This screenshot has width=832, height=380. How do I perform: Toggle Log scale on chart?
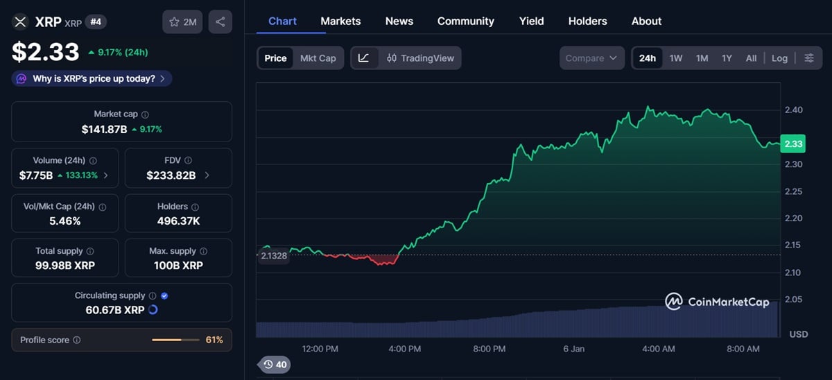(x=779, y=58)
